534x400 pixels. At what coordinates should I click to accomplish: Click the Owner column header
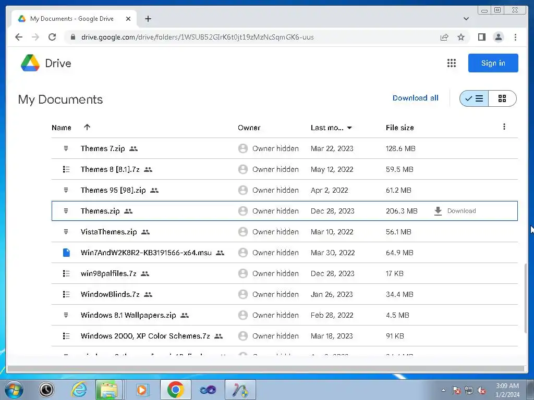[x=249, y=128]
